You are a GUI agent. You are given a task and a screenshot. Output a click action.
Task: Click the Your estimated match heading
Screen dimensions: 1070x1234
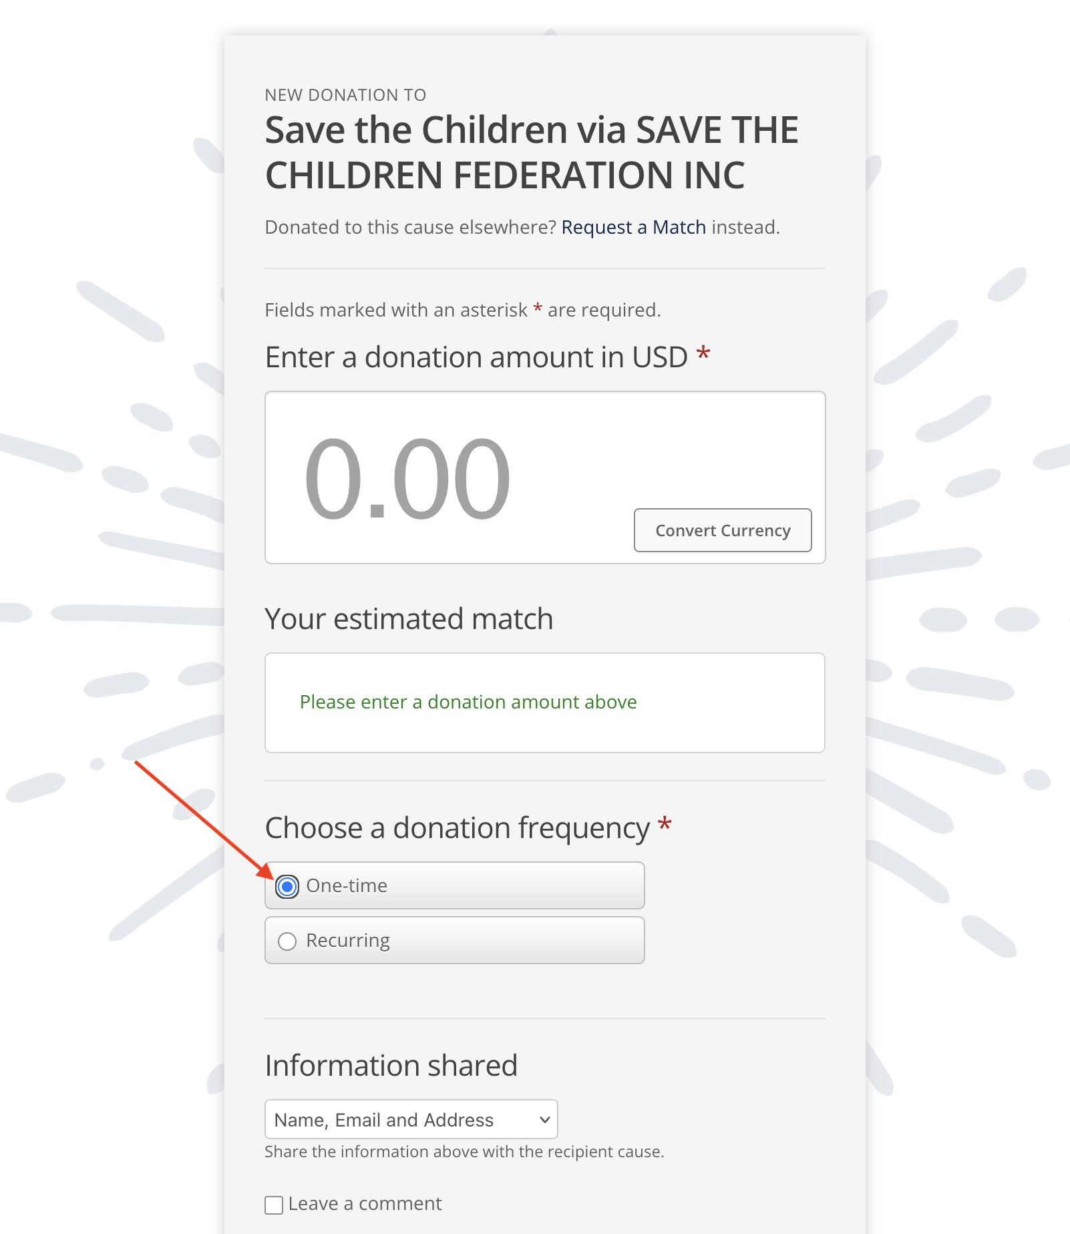(x=409, y=619)
